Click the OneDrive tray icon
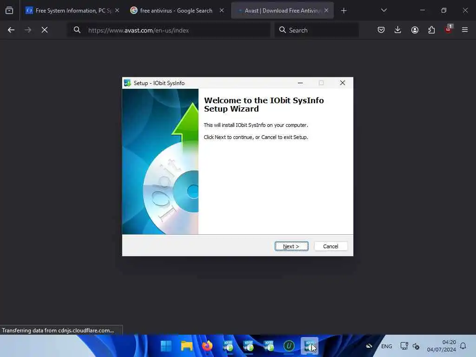This screenshot has width=476, height=357. [369, 346]
